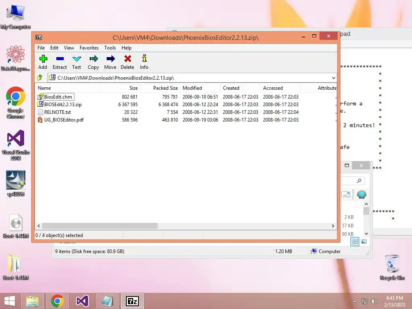Image resolution: width=412 pixels, height=309 pixels.
Task: Select the BiosEdit.chm file icon
Action: coord(40,97)
